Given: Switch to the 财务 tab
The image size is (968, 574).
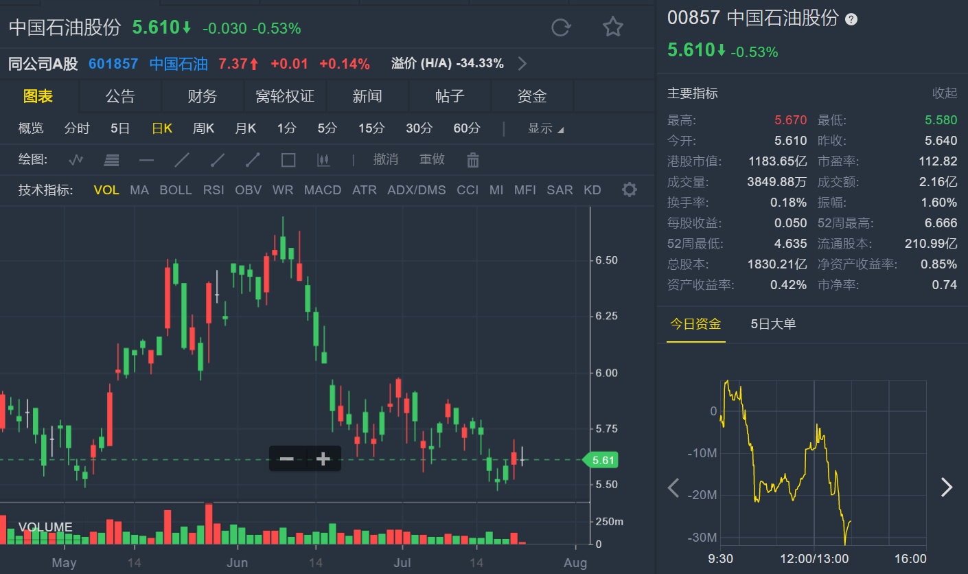Looking at the screenshot, I should tap(203, 97).
